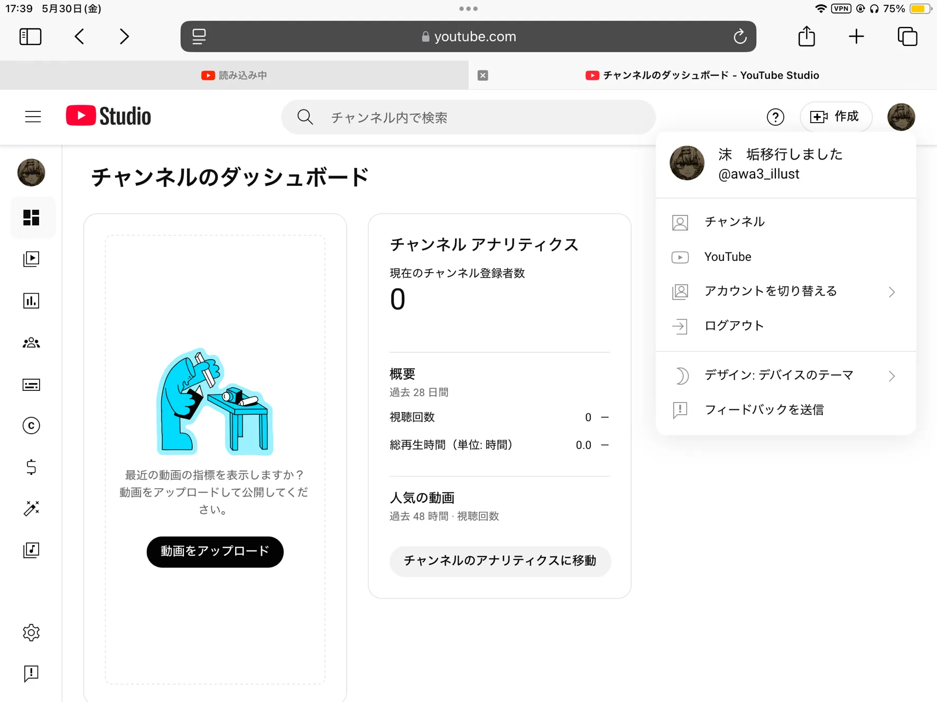Open the Earn dollar sidebar icon
937x702 pixels.
(x=31, y=467)
